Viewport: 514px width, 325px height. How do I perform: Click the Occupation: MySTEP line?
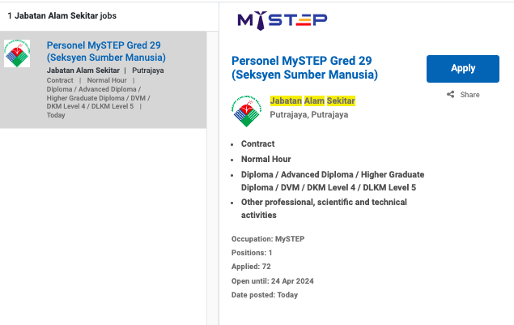click(x=267, y=239)
